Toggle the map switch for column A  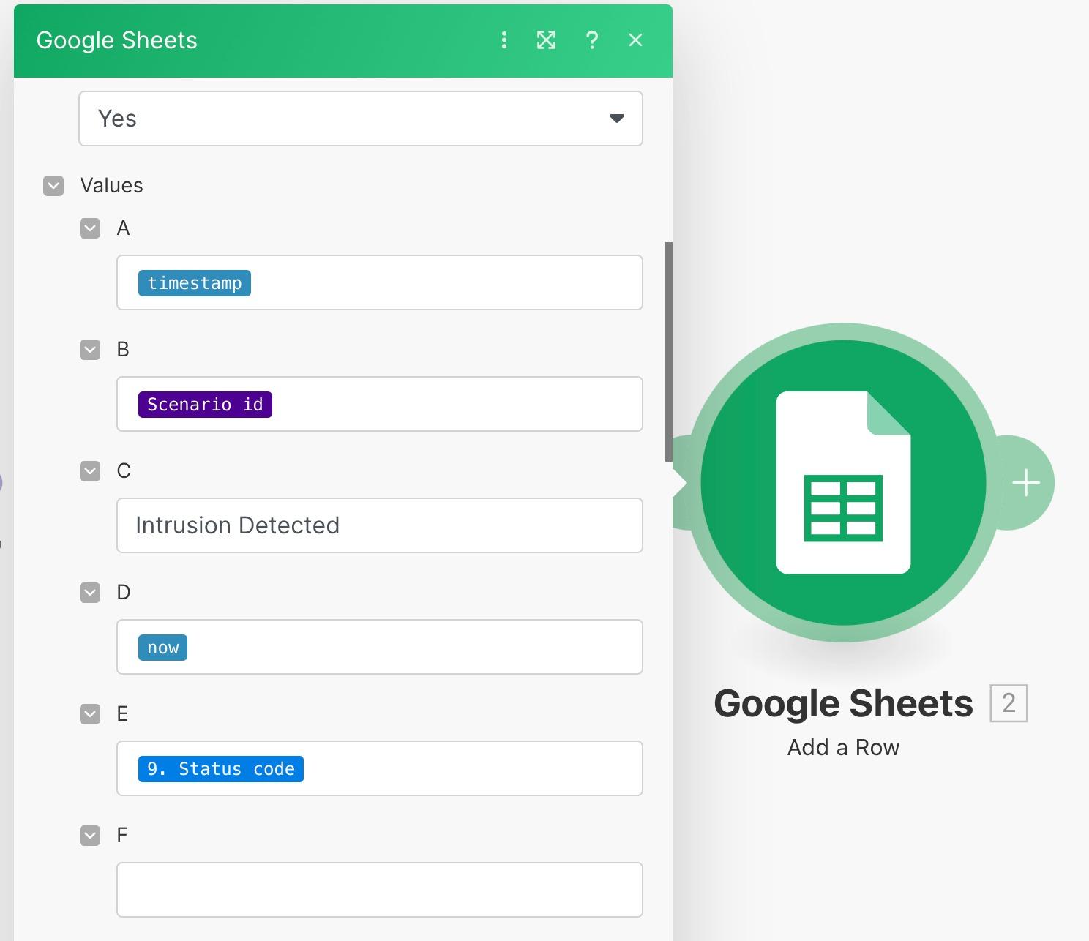pyautogui.click(x=90, y=228)
